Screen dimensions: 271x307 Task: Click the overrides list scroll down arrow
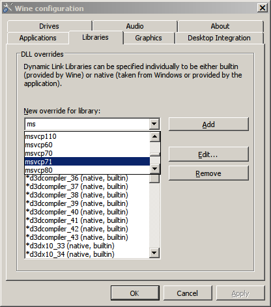pos(154,253)
